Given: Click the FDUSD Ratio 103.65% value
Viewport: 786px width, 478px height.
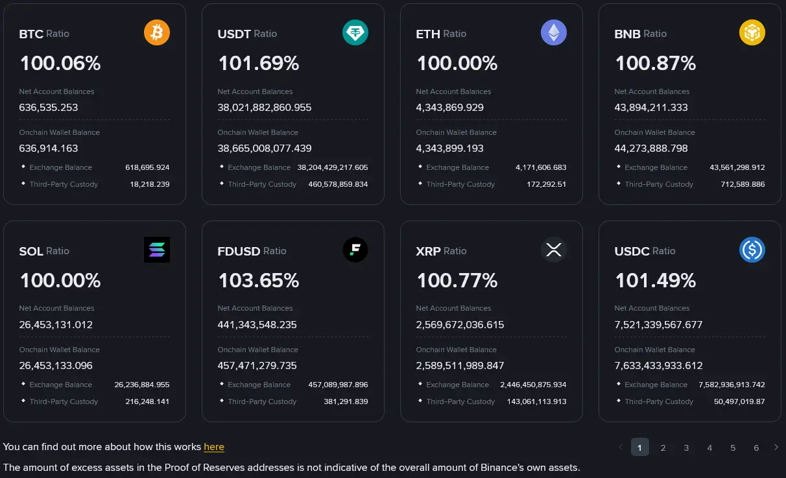Looking at the screenshot, I should coord(258,281).
